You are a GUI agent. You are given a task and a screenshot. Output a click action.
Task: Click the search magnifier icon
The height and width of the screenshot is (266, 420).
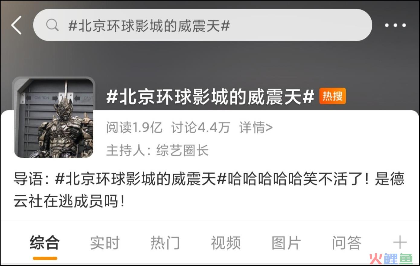(52, 25)
